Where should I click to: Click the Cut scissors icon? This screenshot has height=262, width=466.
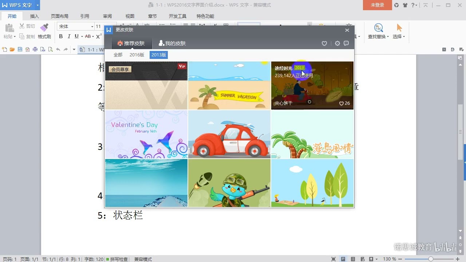(22, 26)
